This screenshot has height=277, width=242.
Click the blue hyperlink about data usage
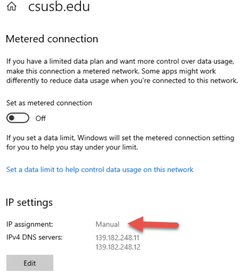[99, 169]
